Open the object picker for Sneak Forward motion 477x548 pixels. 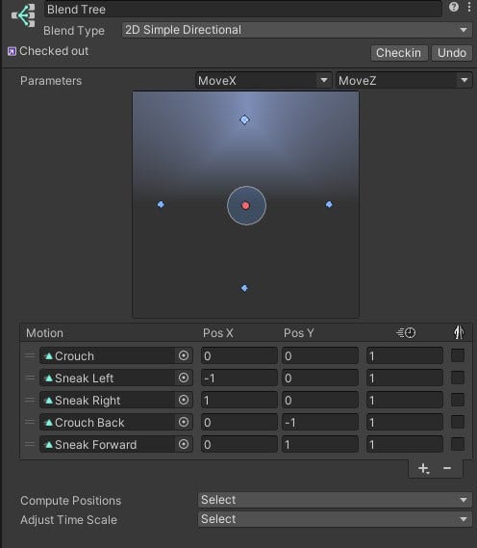pyautogui.click(x=184, y=444)
